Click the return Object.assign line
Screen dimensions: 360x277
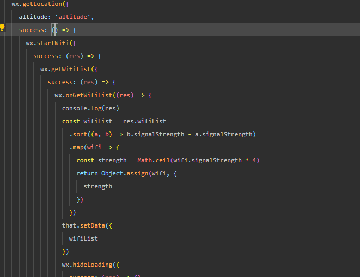126,173
